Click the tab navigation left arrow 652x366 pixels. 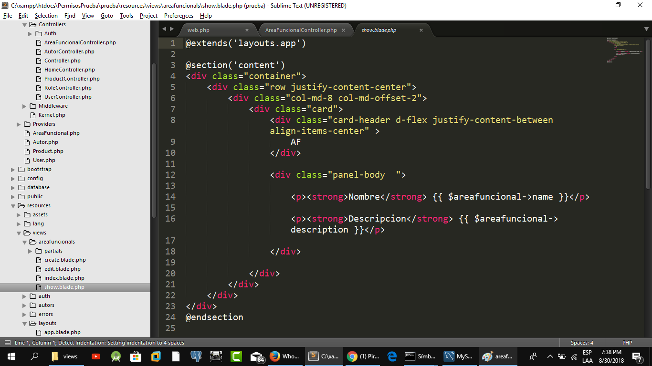[x=164, y=29]
